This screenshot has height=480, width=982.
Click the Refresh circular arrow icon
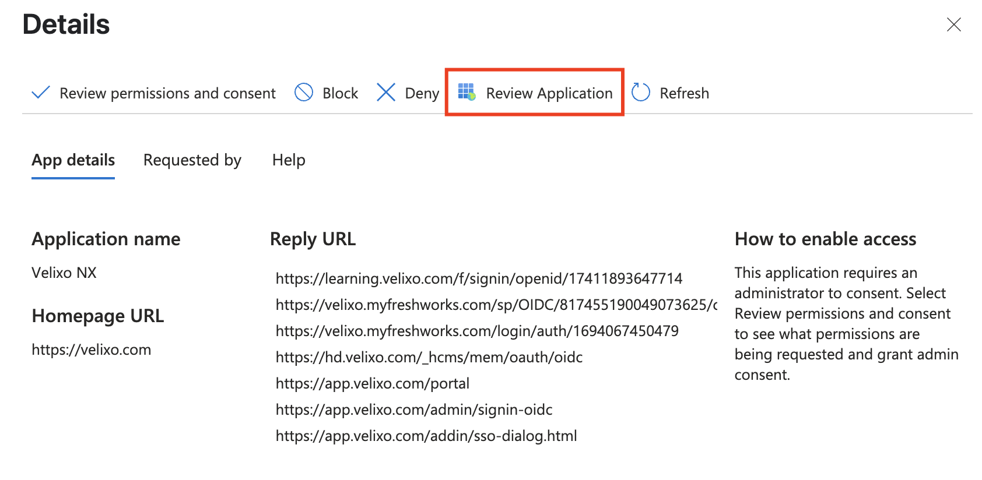coord(641,92)
